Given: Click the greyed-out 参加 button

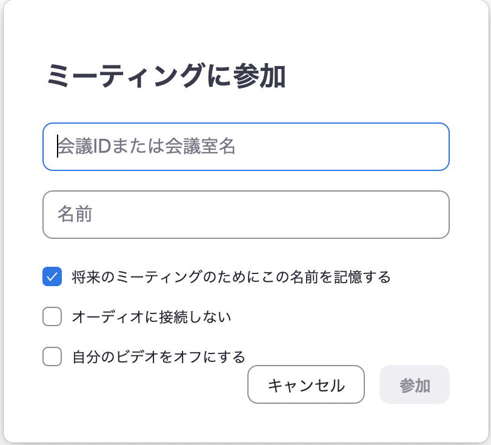Looking at the screenshot, I should click(x=415, y=384).
